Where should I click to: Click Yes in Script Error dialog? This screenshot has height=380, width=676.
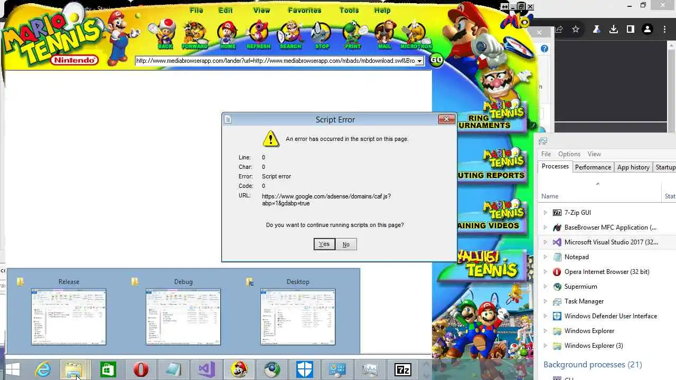[324, 244]
